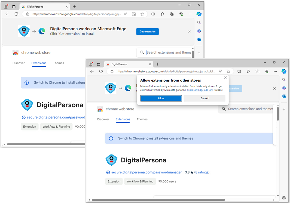Click Allow in the extensions dialog

click(161, 98)
